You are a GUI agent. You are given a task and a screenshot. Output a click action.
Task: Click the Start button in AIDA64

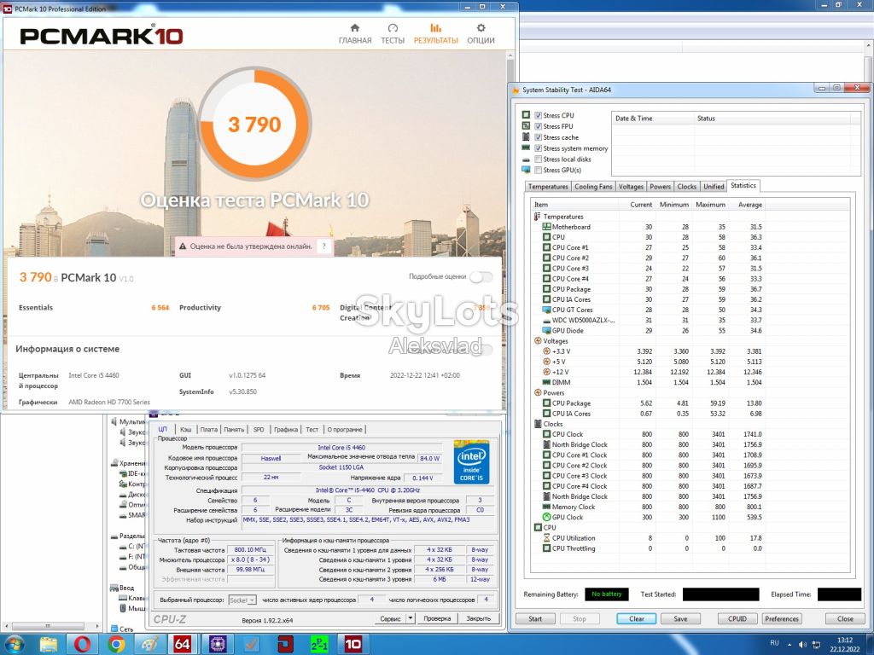click(x=535, y=619)
